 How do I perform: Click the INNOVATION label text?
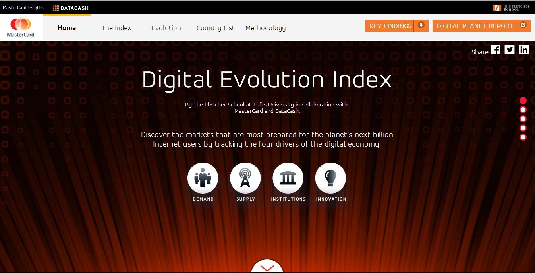(x=331, y=199)
